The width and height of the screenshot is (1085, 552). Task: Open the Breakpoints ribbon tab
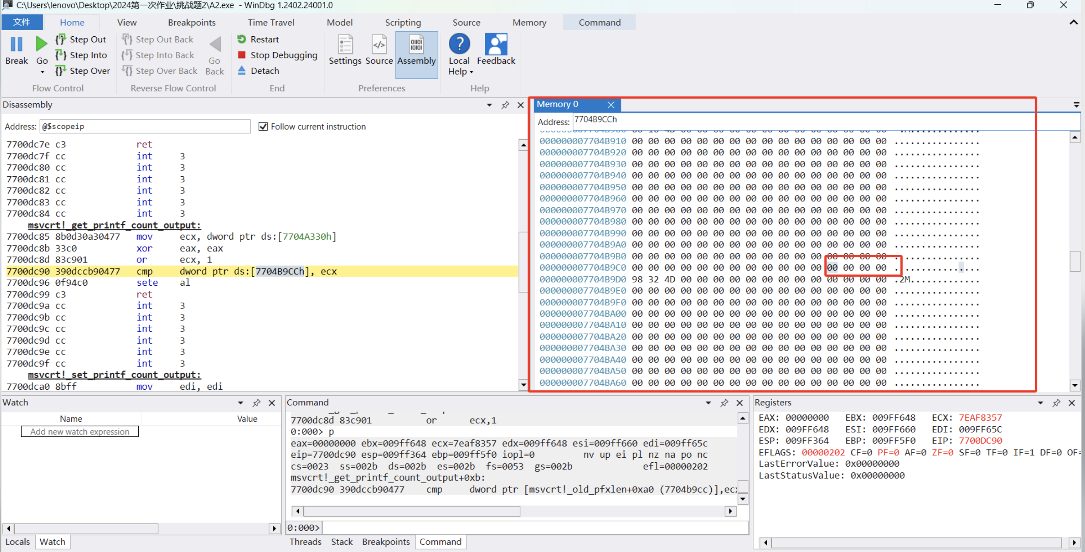pyautogui.click(x=192, y=23)
